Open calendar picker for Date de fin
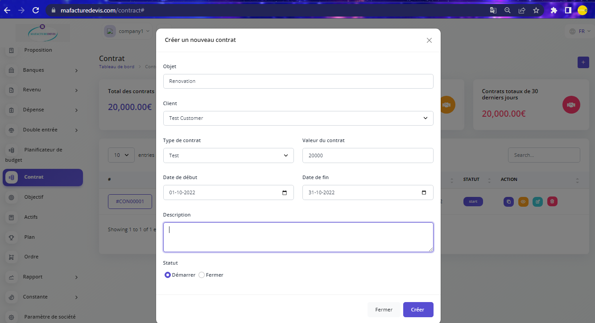Image resolution: width=595 pixels, height=323 pixels. (424, 193)
